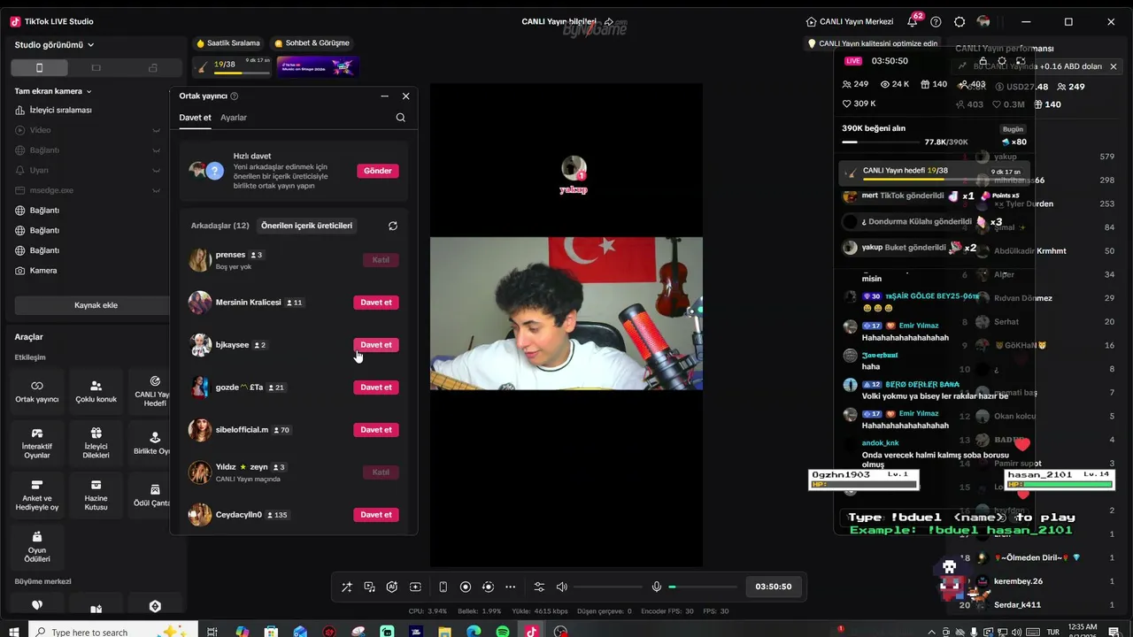Show the greyed-out Bağlantı source

[157, 150]
